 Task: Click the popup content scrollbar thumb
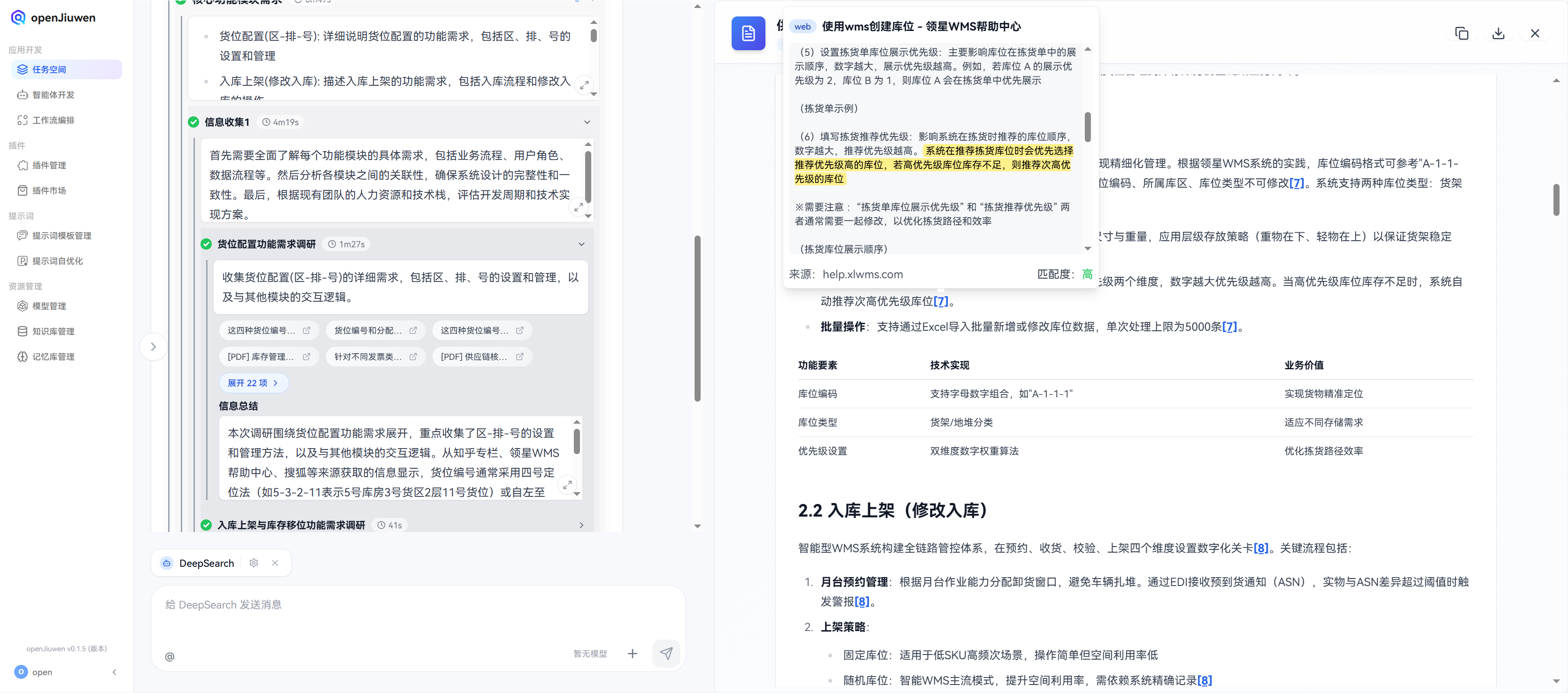coord(1088,127)
